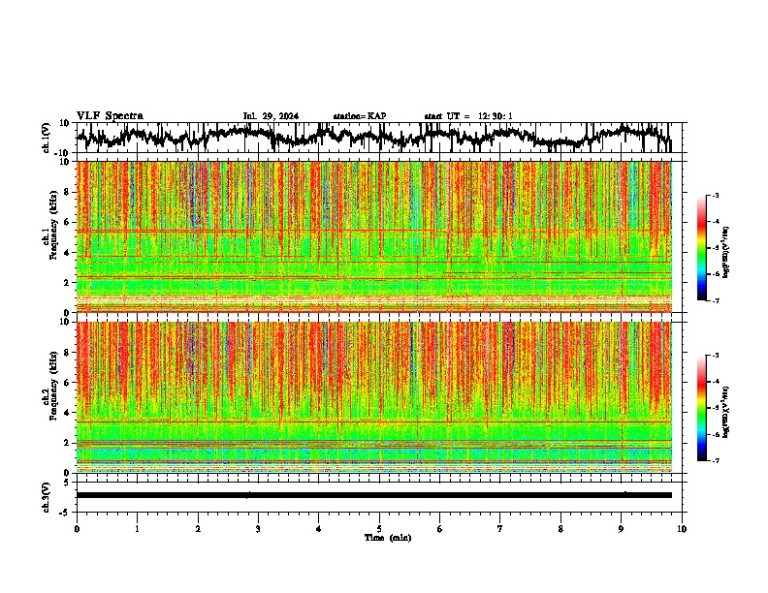Viewport: 768px width, 593px height.
Task: Click time axis tick label "10"
Action: pyautogui.click(x=682, y=529)
